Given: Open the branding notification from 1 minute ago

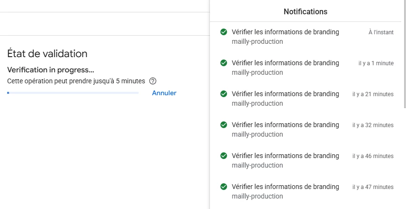Looking at the screenshot, I should coord(285,63).
